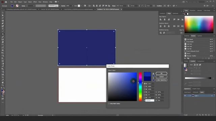Align objects to horizontal right
This screenshot has height=121, width=216.
(169, 19)
